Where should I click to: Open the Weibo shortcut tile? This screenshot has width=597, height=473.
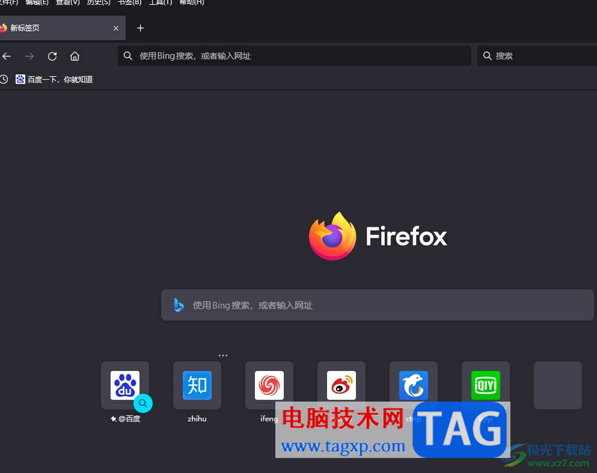341,385
